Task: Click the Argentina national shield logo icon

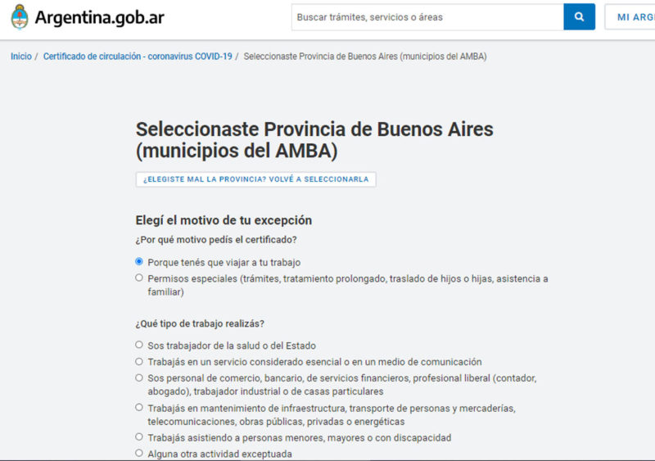Action: pos(20,17)
